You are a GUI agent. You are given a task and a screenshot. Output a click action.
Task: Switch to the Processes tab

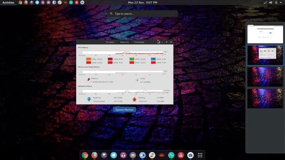(110, 42)
